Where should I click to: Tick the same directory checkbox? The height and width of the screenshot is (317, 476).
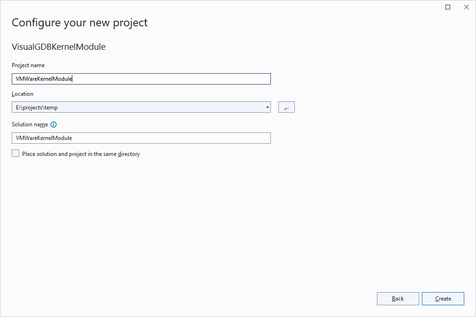[x=15, y=154]
